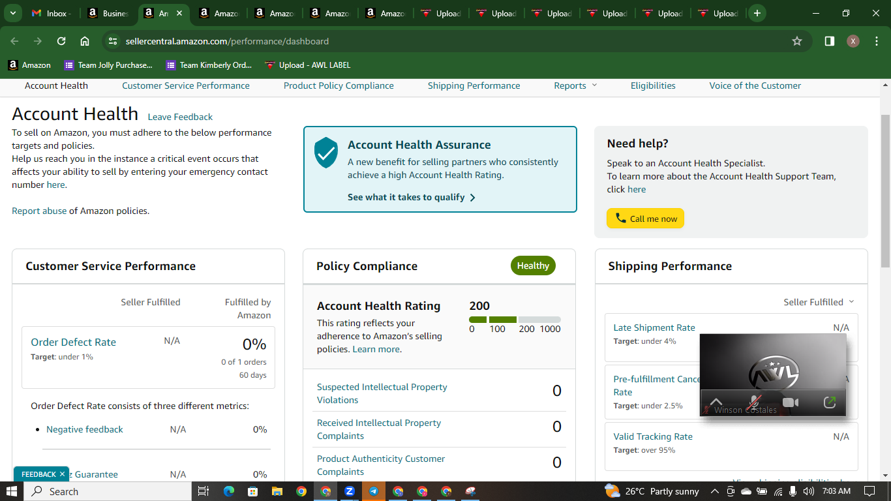
Task: Open Team Kimberly Ord bookmark
Action: tap(209, 65)
